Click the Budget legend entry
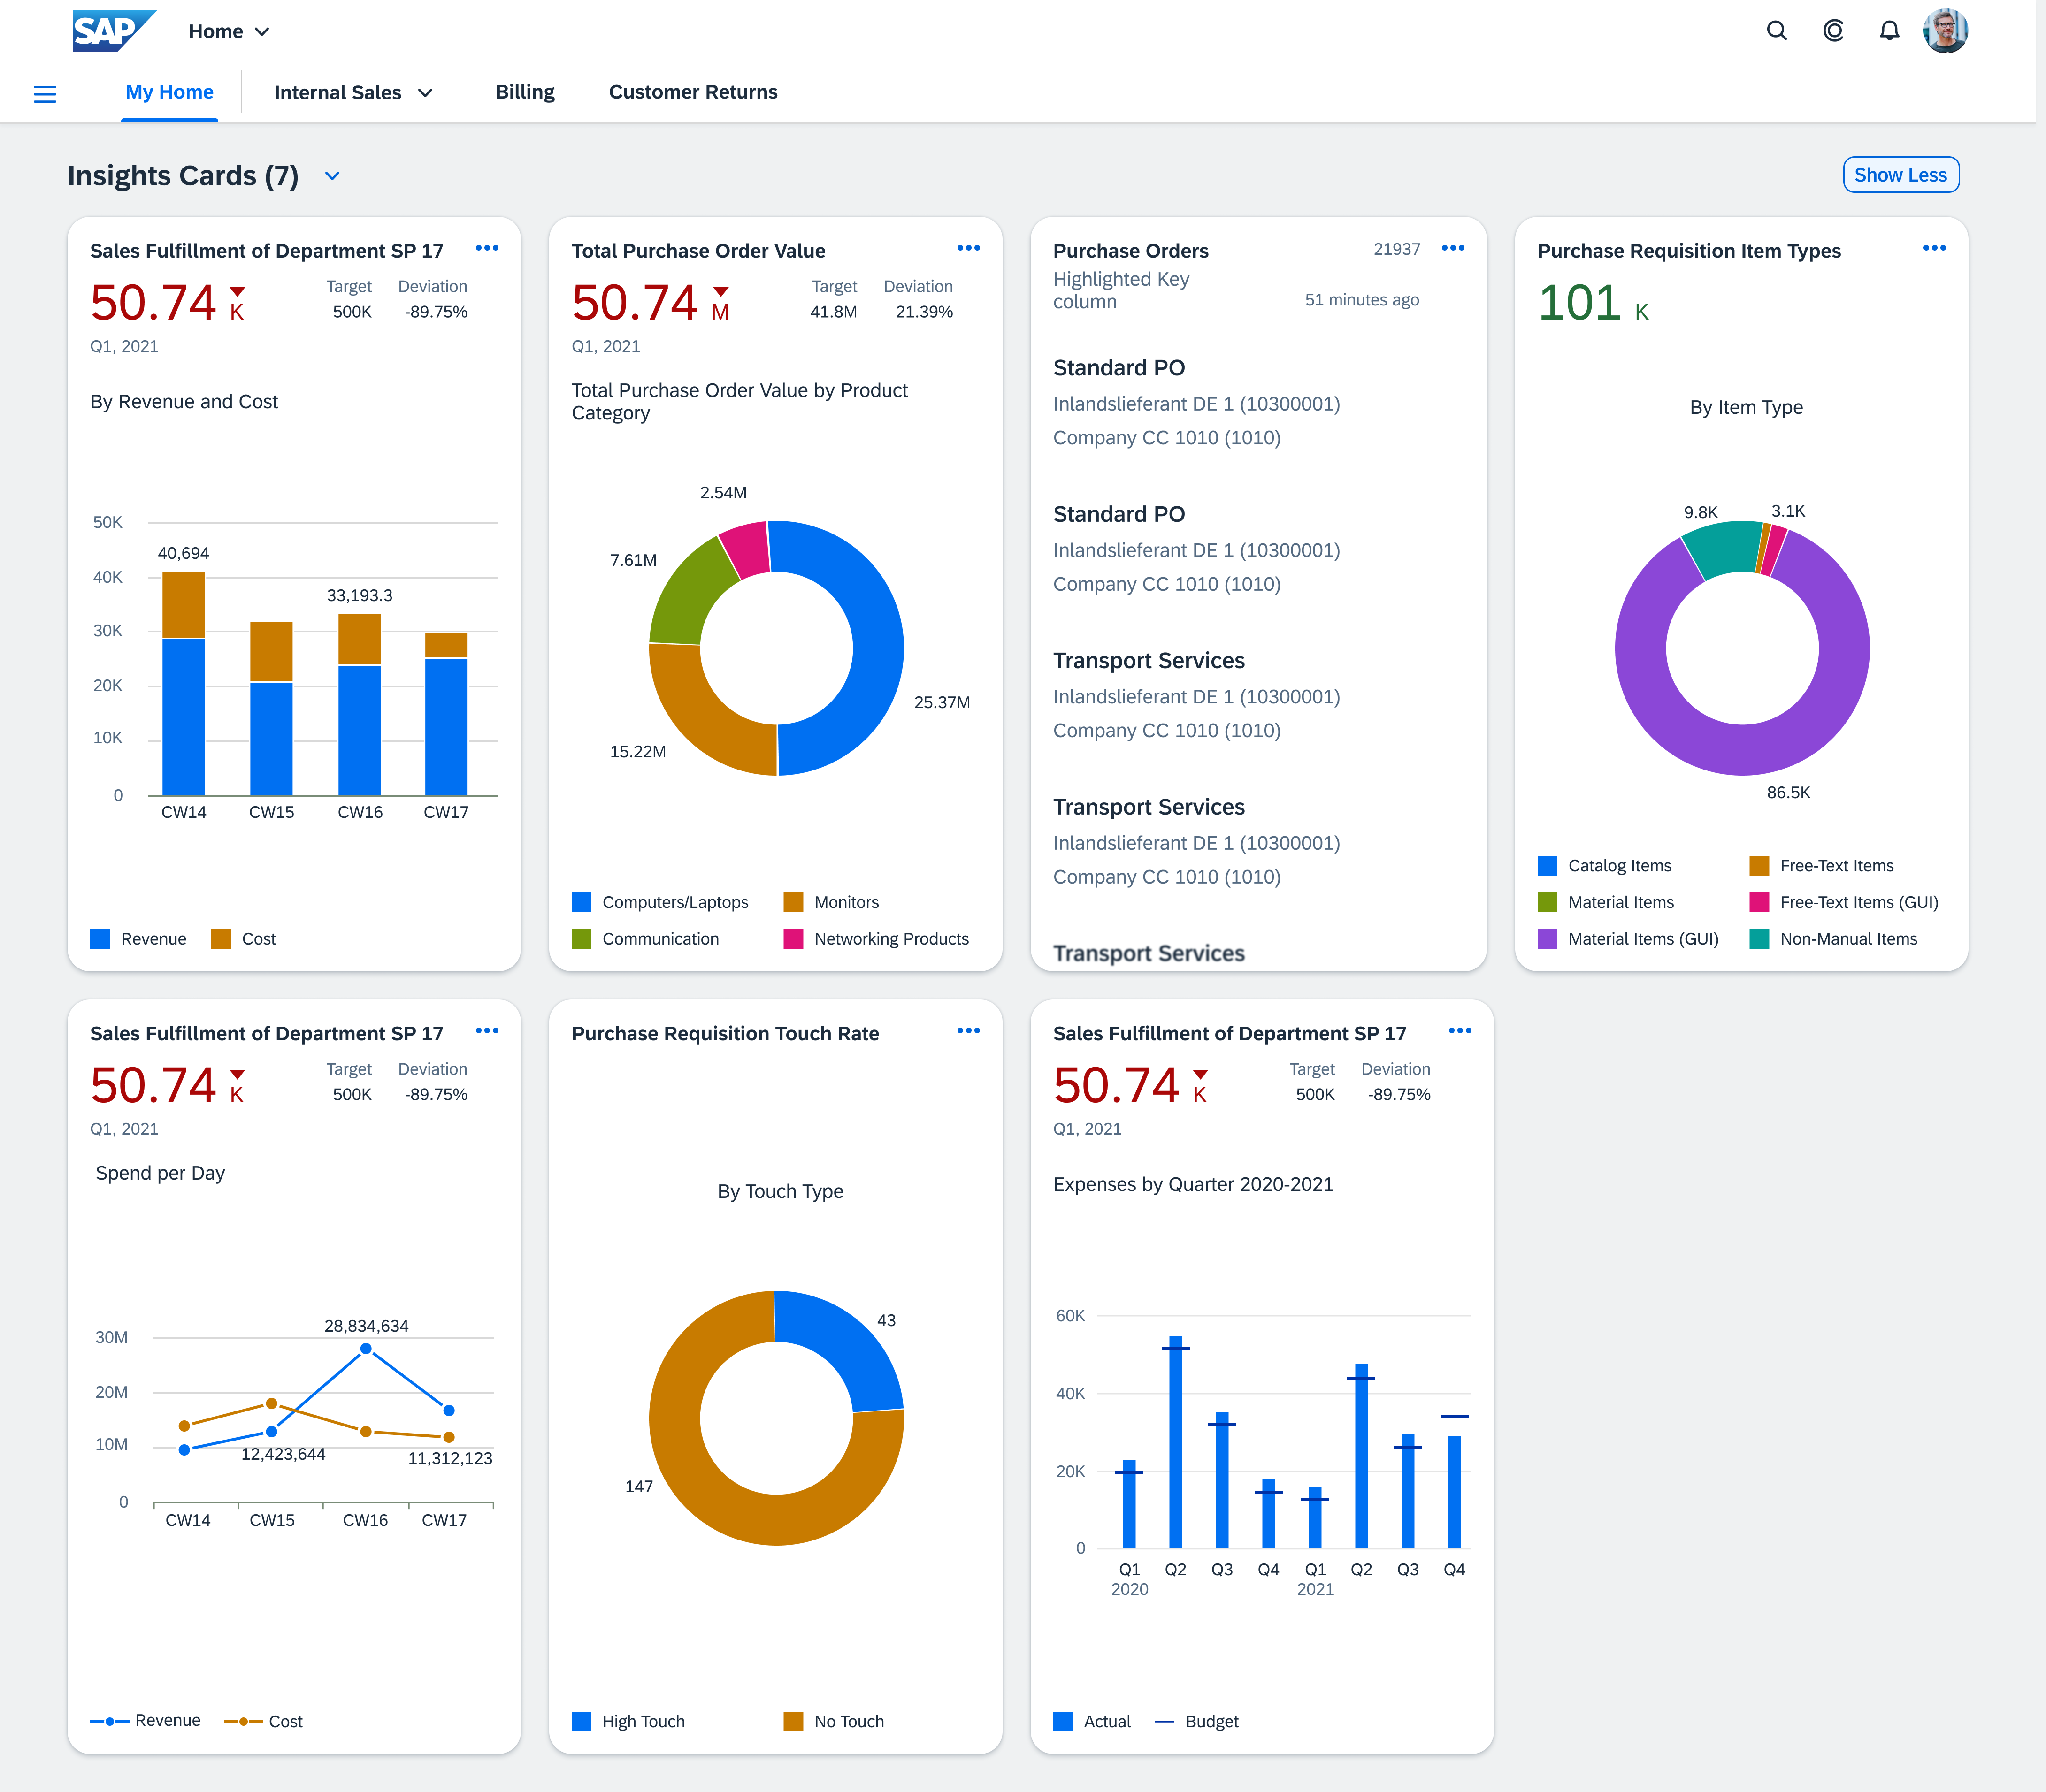Viewport: 2046px width, 1792px height. 1196,1722
